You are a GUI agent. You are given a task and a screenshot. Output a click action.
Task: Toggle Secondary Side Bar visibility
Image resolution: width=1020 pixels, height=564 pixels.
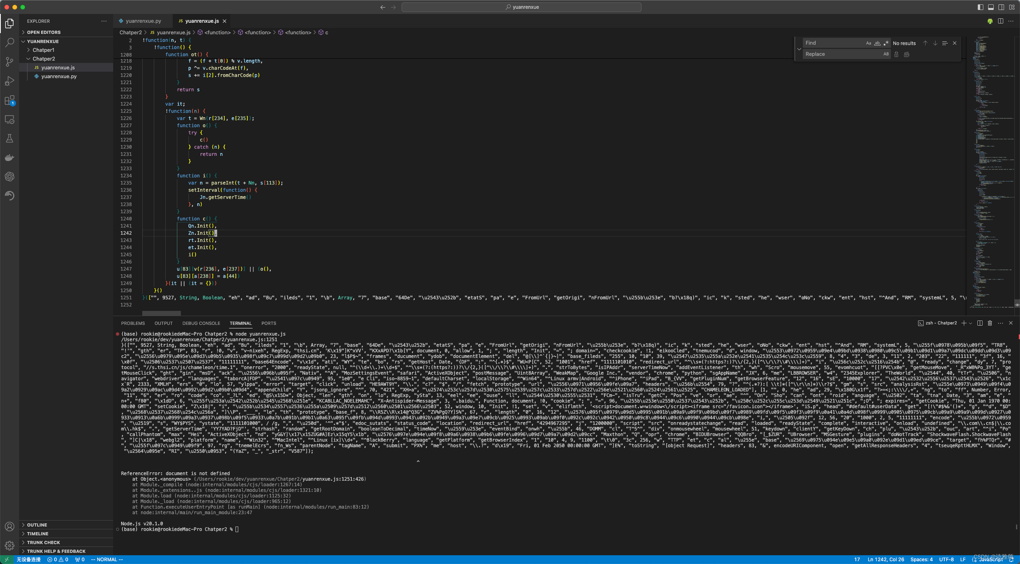pyautogui.click(x=1001, y=7)
